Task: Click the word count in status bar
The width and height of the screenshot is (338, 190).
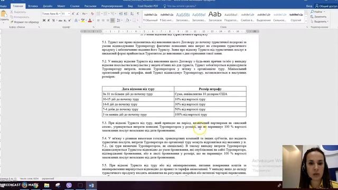Action: coord(29,178)
